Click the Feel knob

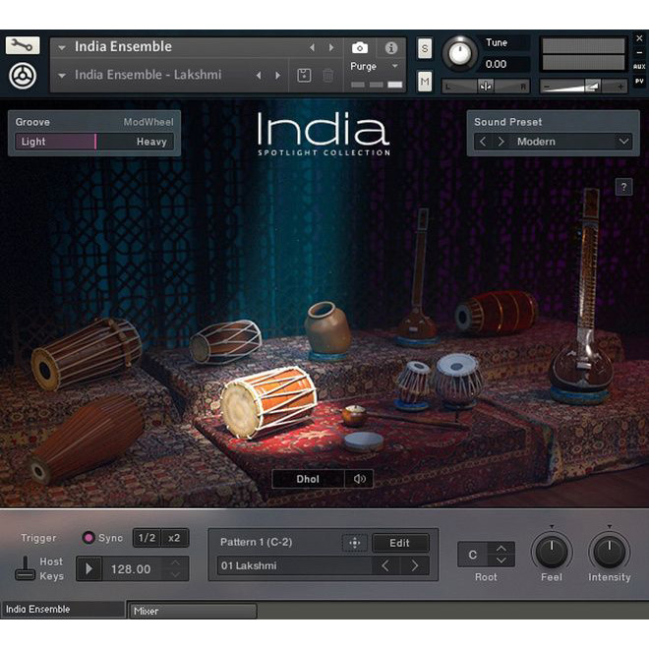tap(552, 552)
